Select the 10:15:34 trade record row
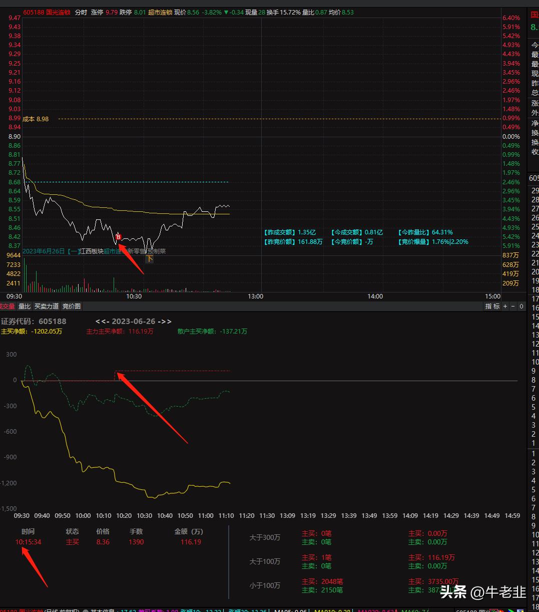The width and height of the screenshot is (539, 612). [x=109, y=542]
